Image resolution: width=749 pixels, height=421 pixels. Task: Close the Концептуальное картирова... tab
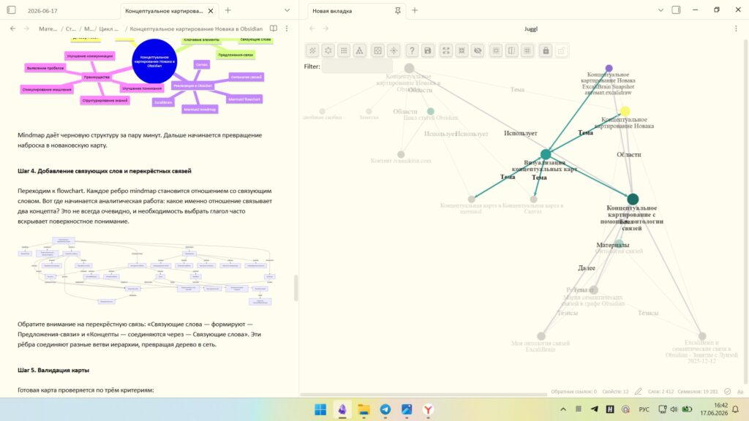click(x=211, y=10)
